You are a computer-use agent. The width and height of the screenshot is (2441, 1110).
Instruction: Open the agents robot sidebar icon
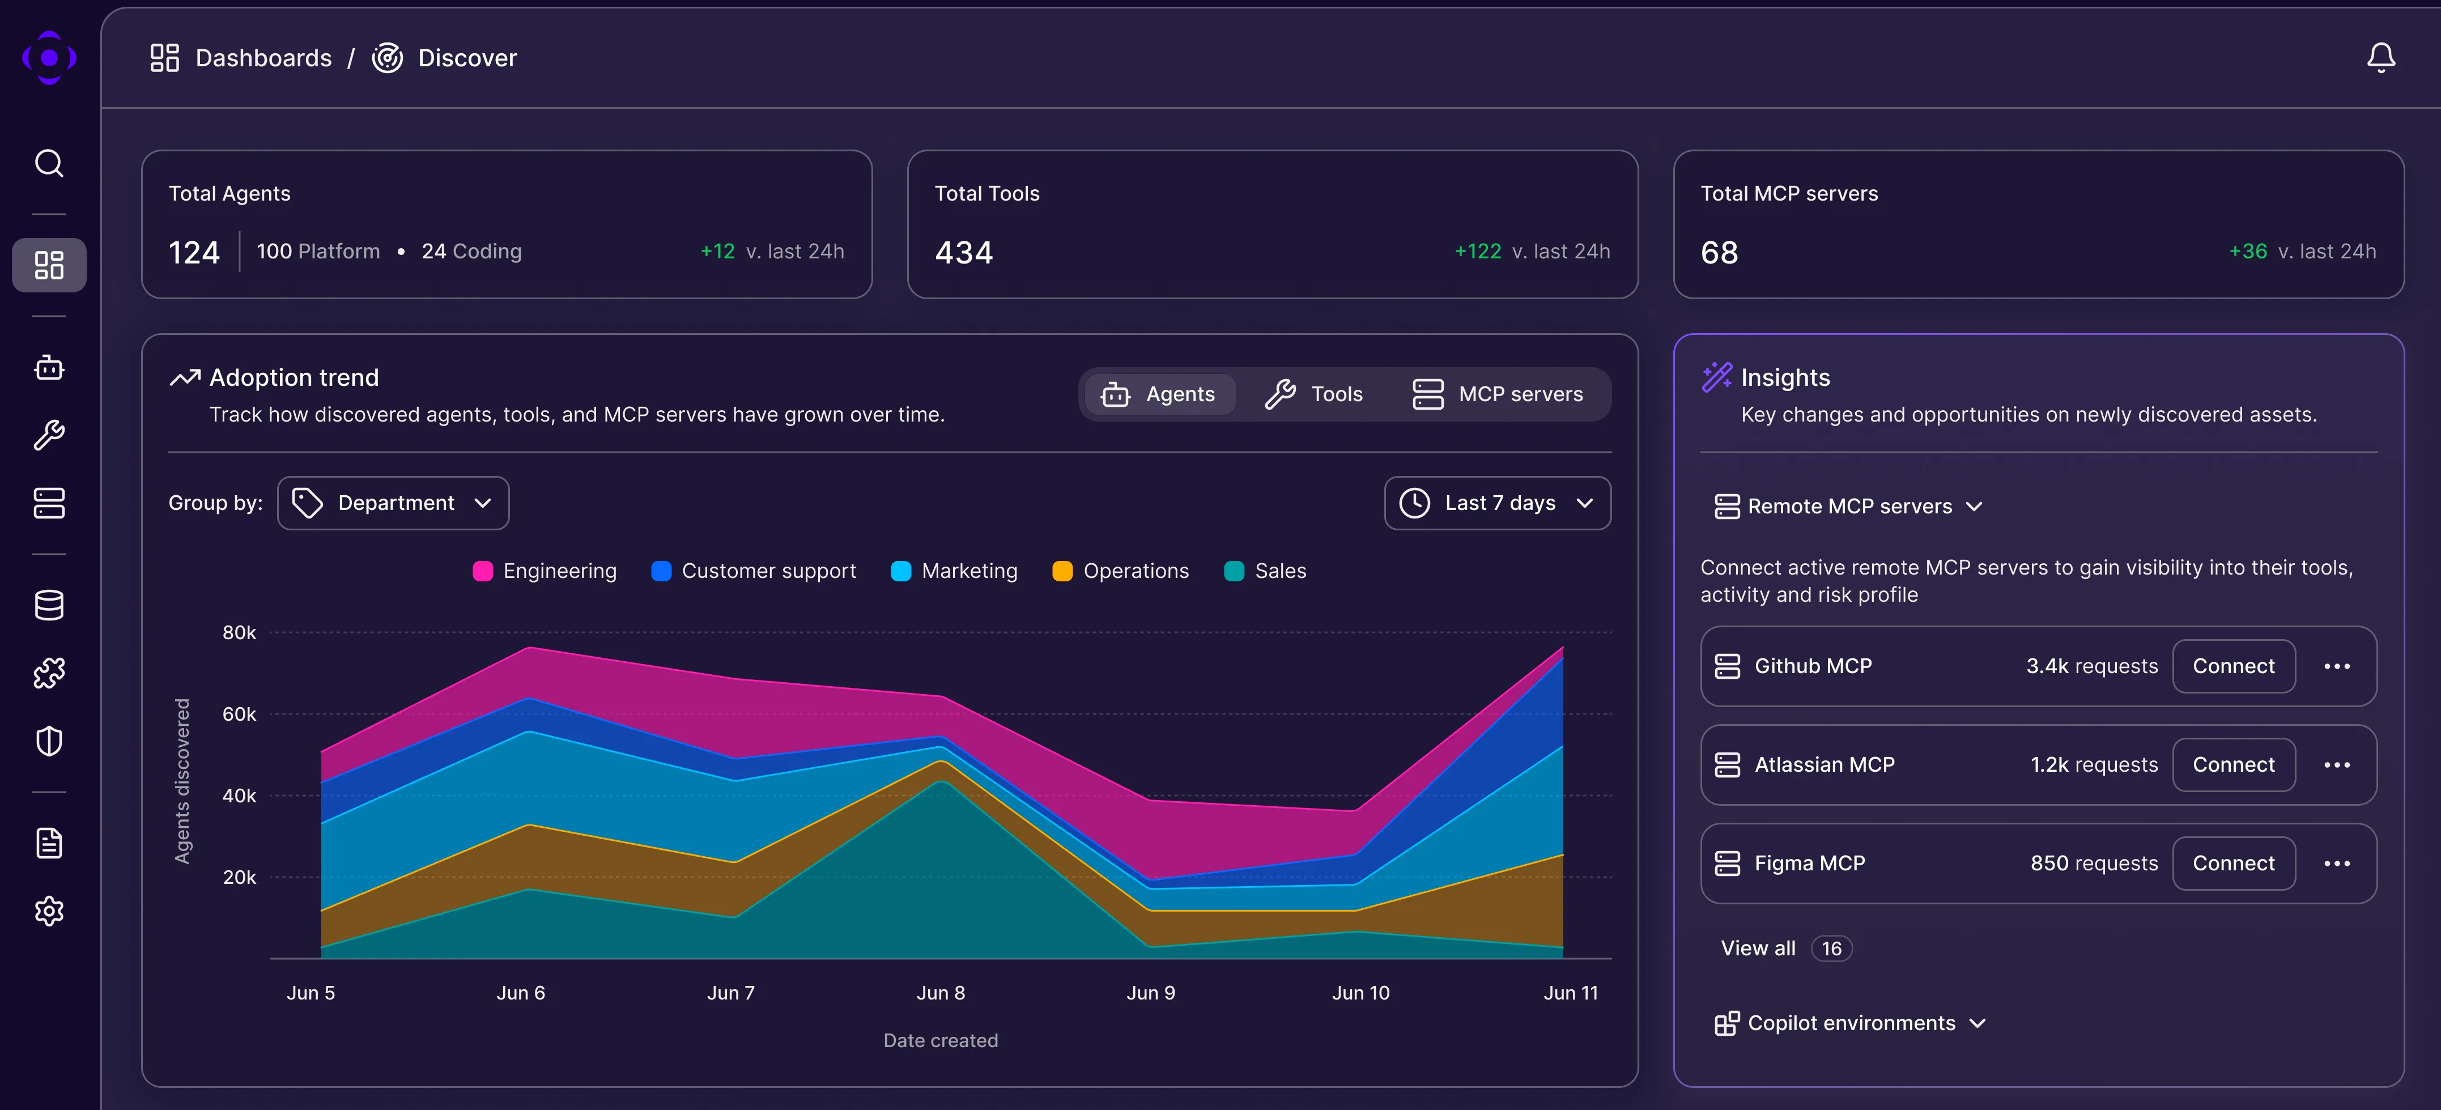(x=49, y=367)
